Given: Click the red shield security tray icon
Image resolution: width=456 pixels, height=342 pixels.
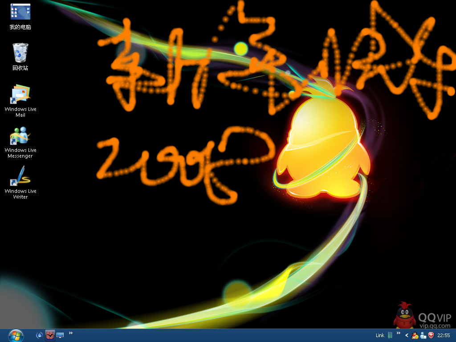Looking at the screenshot, I should point(431,335).
